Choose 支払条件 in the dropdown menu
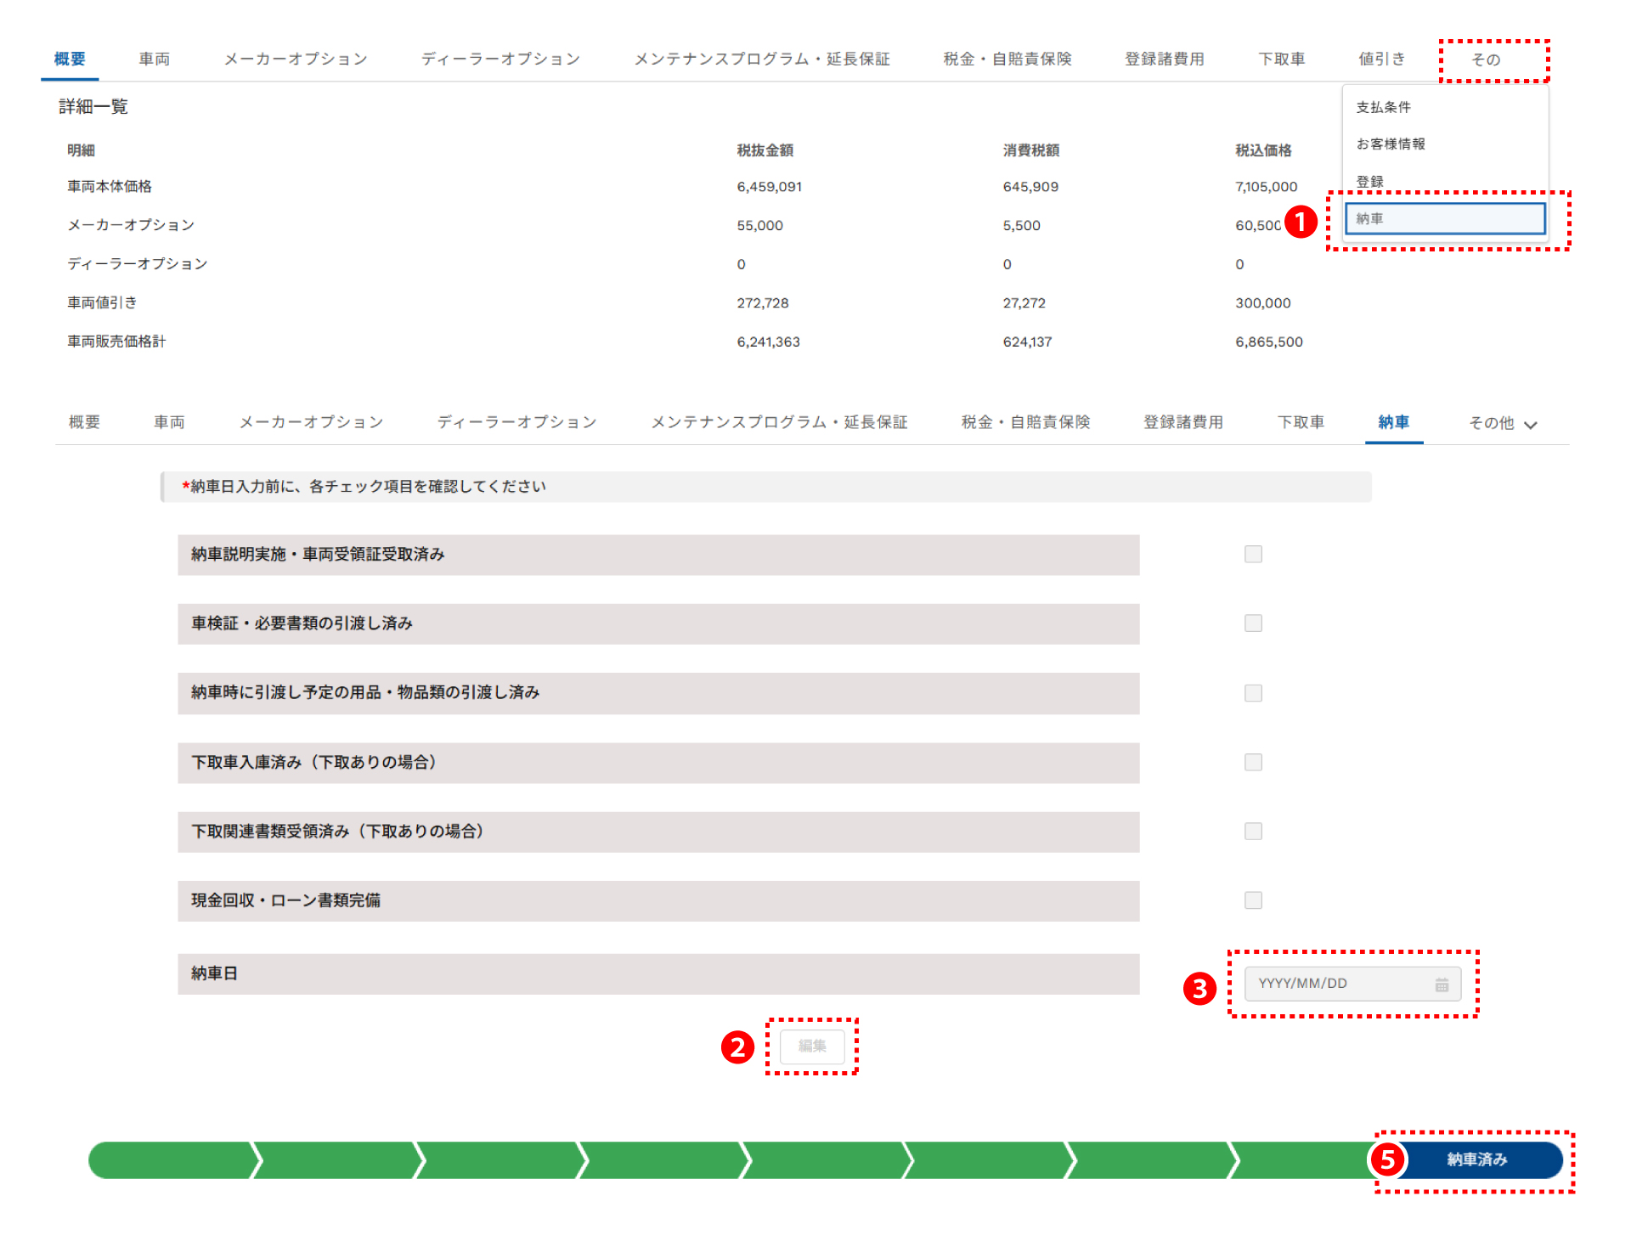1631x1258 pixels. [x=1383, y=107]
